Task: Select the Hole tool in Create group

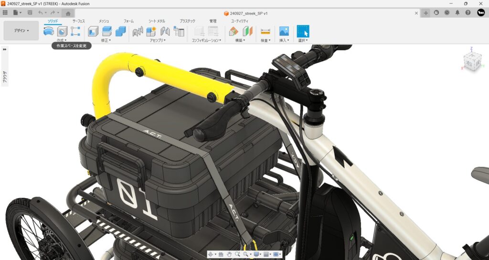Action: pos(62,31)
